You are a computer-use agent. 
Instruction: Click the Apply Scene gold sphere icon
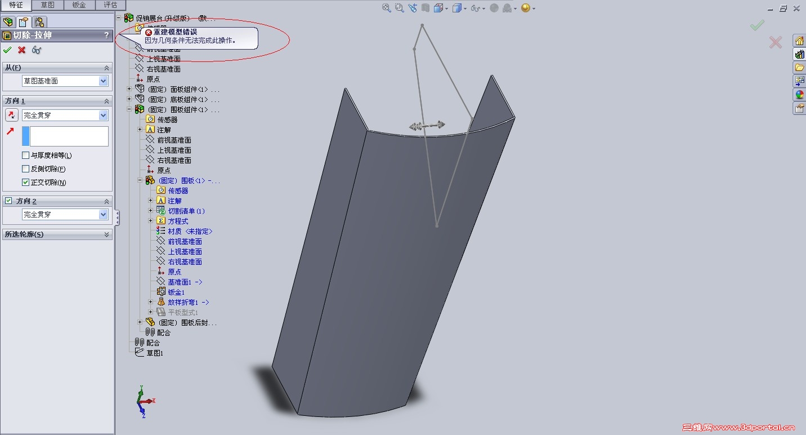[x=525, y=8]
